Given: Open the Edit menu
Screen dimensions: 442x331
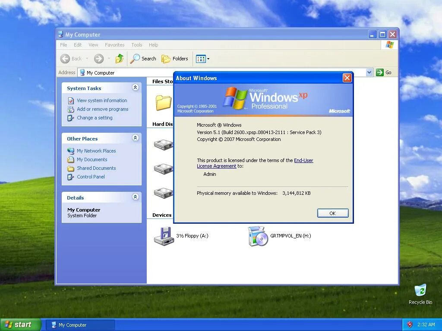Looking at the screenshot, I should point(78,45).
